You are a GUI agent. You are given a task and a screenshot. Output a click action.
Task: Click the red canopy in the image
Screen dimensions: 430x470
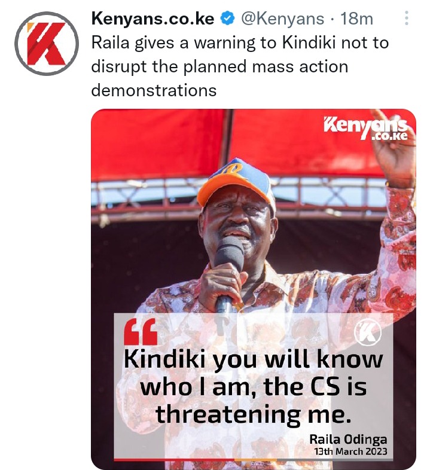click(x=234, y=144)
